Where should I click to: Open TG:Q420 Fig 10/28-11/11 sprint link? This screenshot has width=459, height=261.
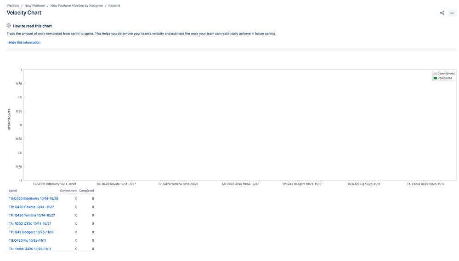[28, 240]
